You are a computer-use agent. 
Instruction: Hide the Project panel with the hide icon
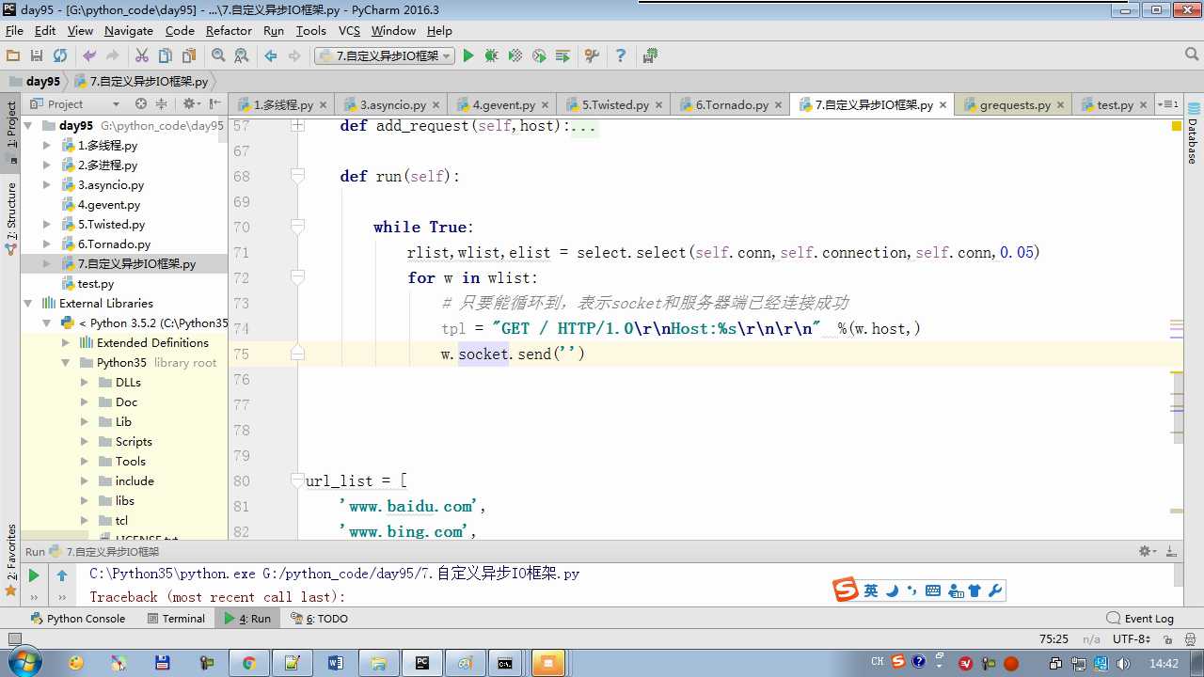click(x=215, y=103)
